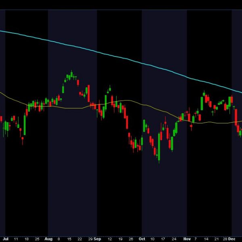Select the Dec month label on the axis
The height and width of the screenshot is (242, 242).
232,239
